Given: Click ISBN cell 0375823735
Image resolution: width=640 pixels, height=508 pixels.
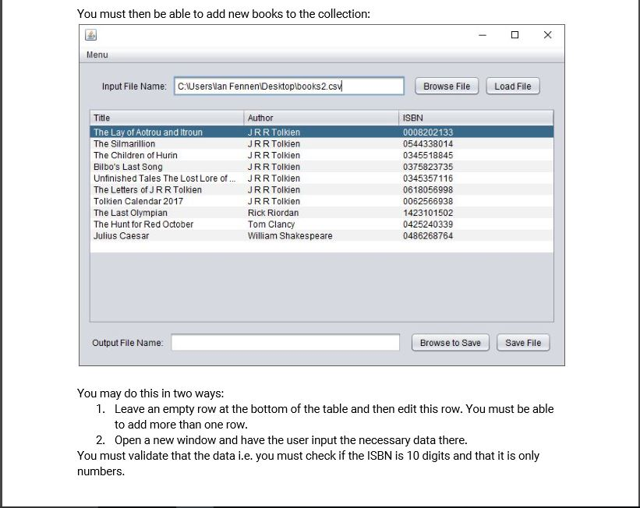Looking at the screenshot, I should 476,167.
